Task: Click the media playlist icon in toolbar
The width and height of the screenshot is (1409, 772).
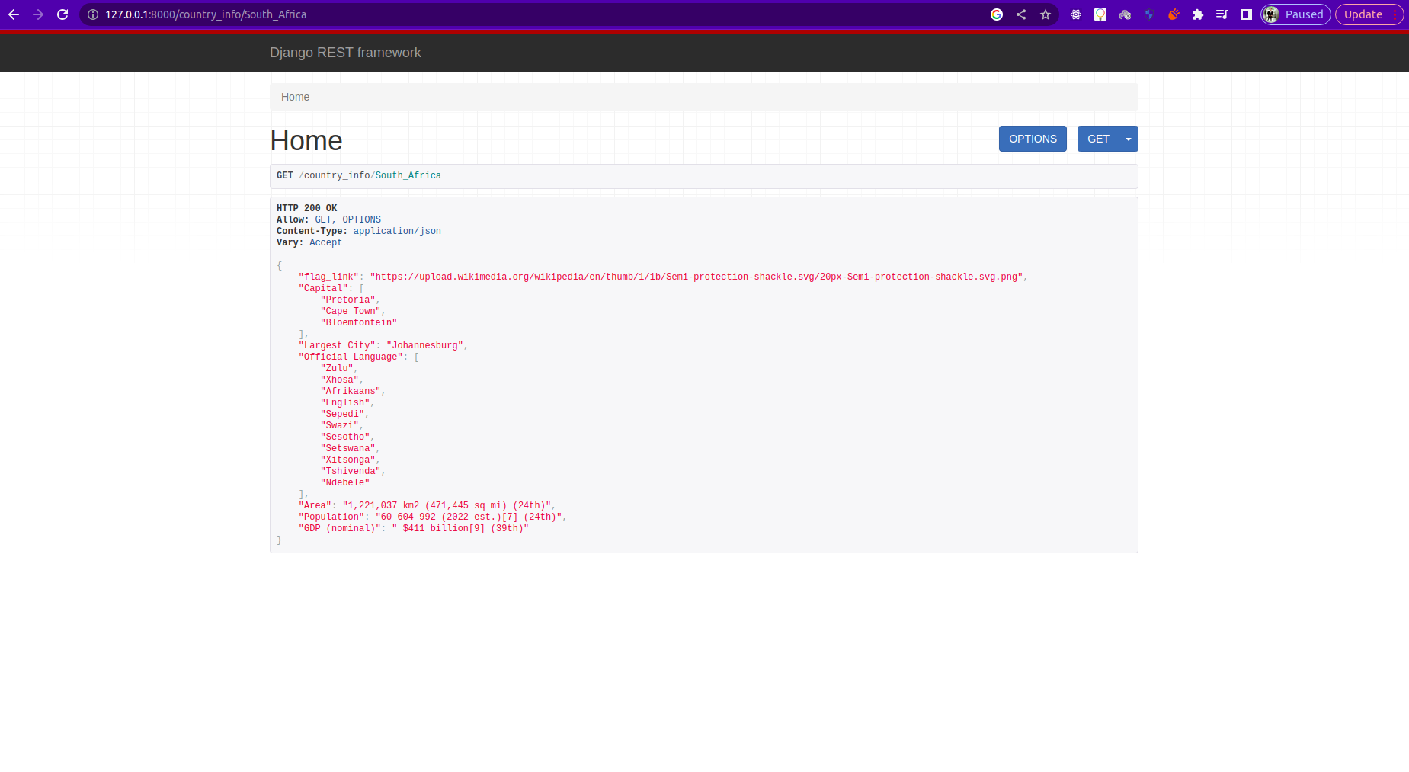Action: click(x=1222, y=14)
